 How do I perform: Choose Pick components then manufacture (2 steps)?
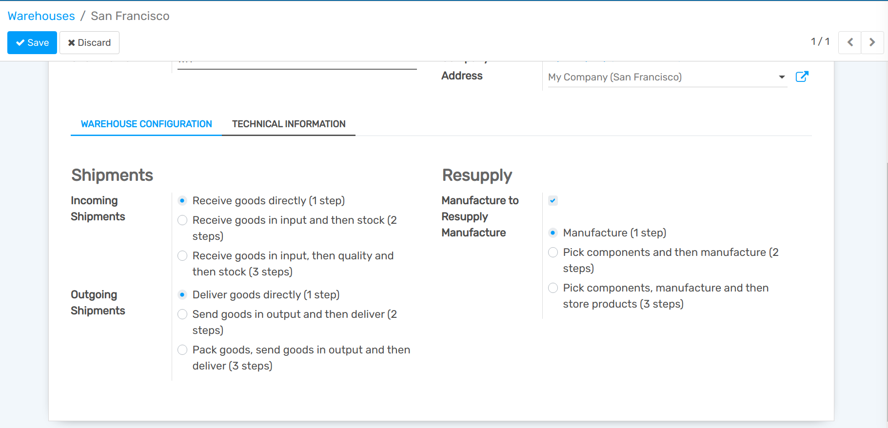click(x=553, y=253)
